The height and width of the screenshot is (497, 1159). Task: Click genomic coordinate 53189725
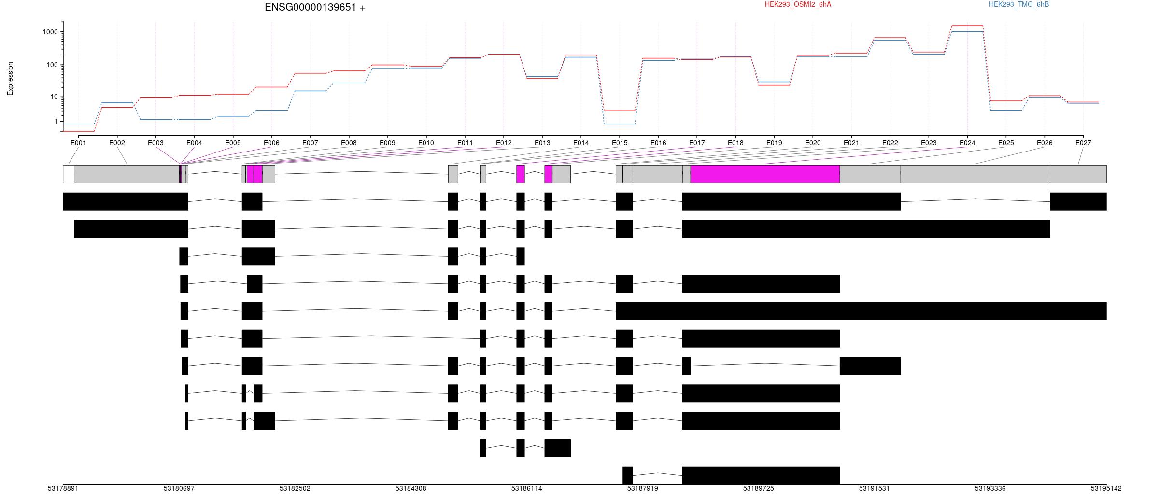click(x=759, y=488)
